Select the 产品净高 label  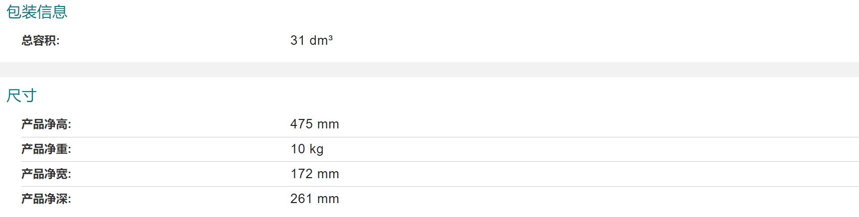[x=46, y=124]
